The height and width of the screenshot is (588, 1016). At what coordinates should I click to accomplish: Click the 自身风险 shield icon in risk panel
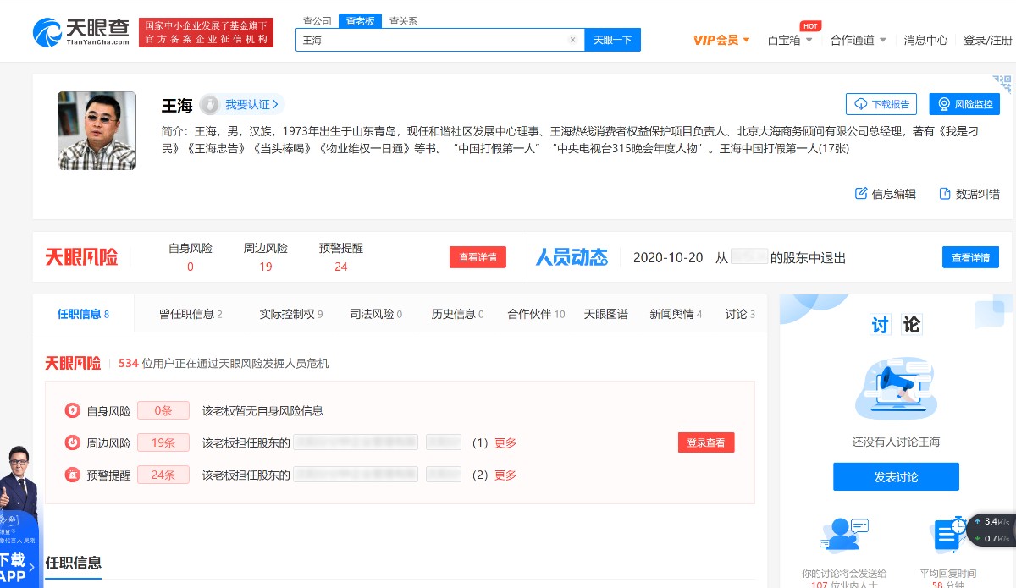(x=73, y=411)
